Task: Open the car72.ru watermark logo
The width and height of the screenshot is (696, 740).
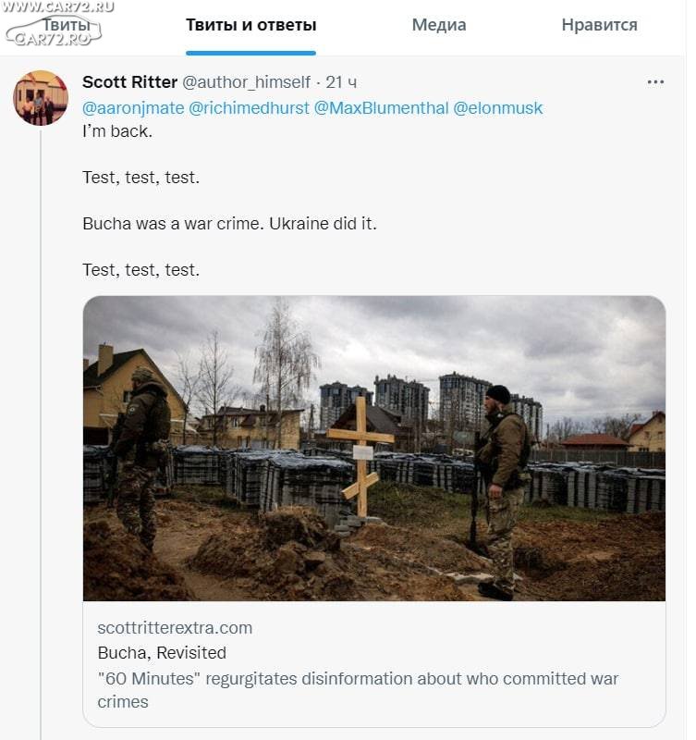Action: coord(56,24)
